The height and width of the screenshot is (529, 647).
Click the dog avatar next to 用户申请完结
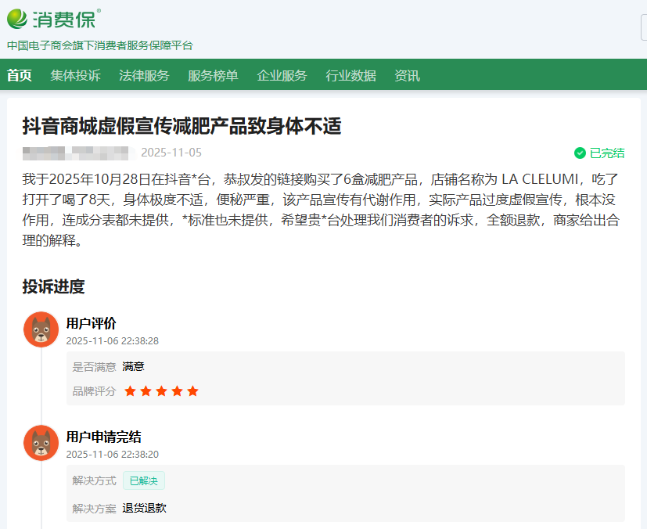point(41,443)
